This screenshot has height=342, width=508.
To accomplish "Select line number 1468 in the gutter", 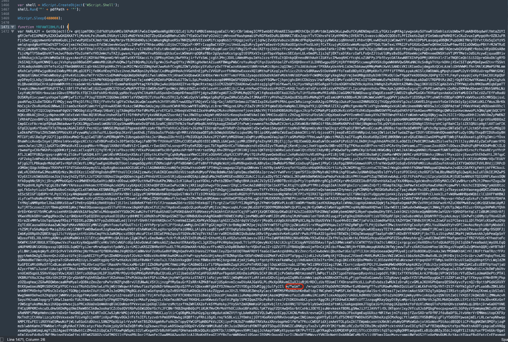I will coord(5,14).
